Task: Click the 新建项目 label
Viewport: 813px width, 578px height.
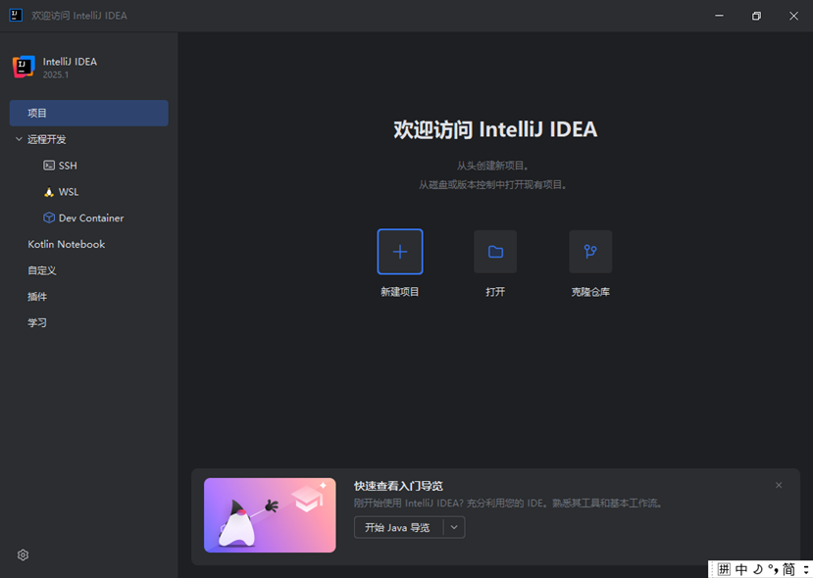Action: click(x=400, y=292)
